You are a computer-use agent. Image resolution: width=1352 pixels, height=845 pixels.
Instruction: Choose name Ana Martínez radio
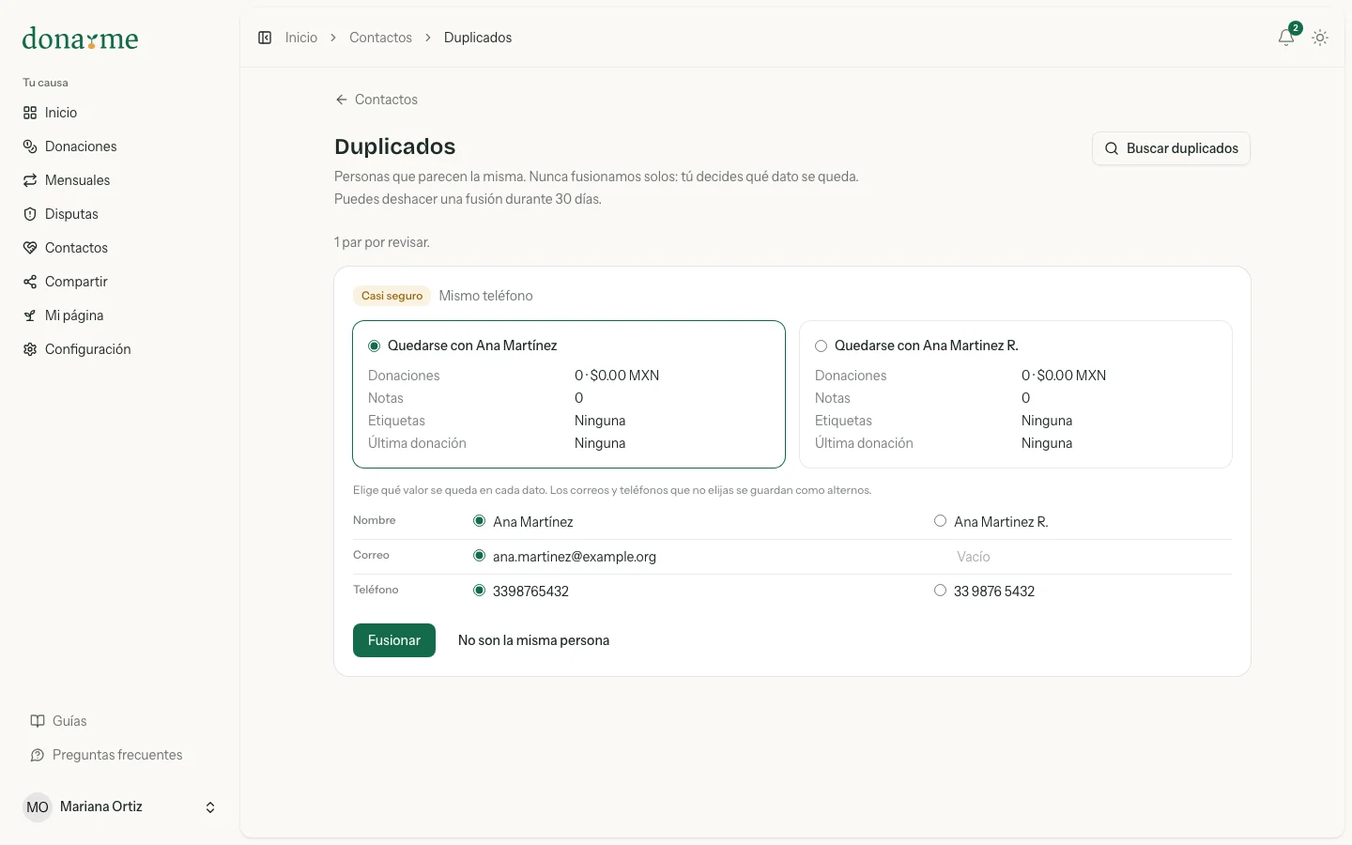point(480,521)
